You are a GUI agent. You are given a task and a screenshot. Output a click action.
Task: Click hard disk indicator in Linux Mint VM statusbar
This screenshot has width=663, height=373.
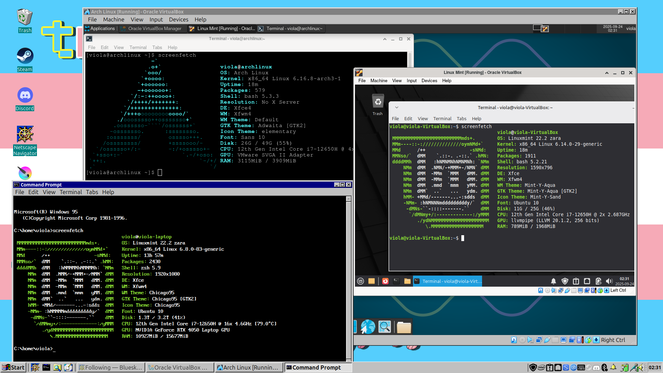point(541,290)
